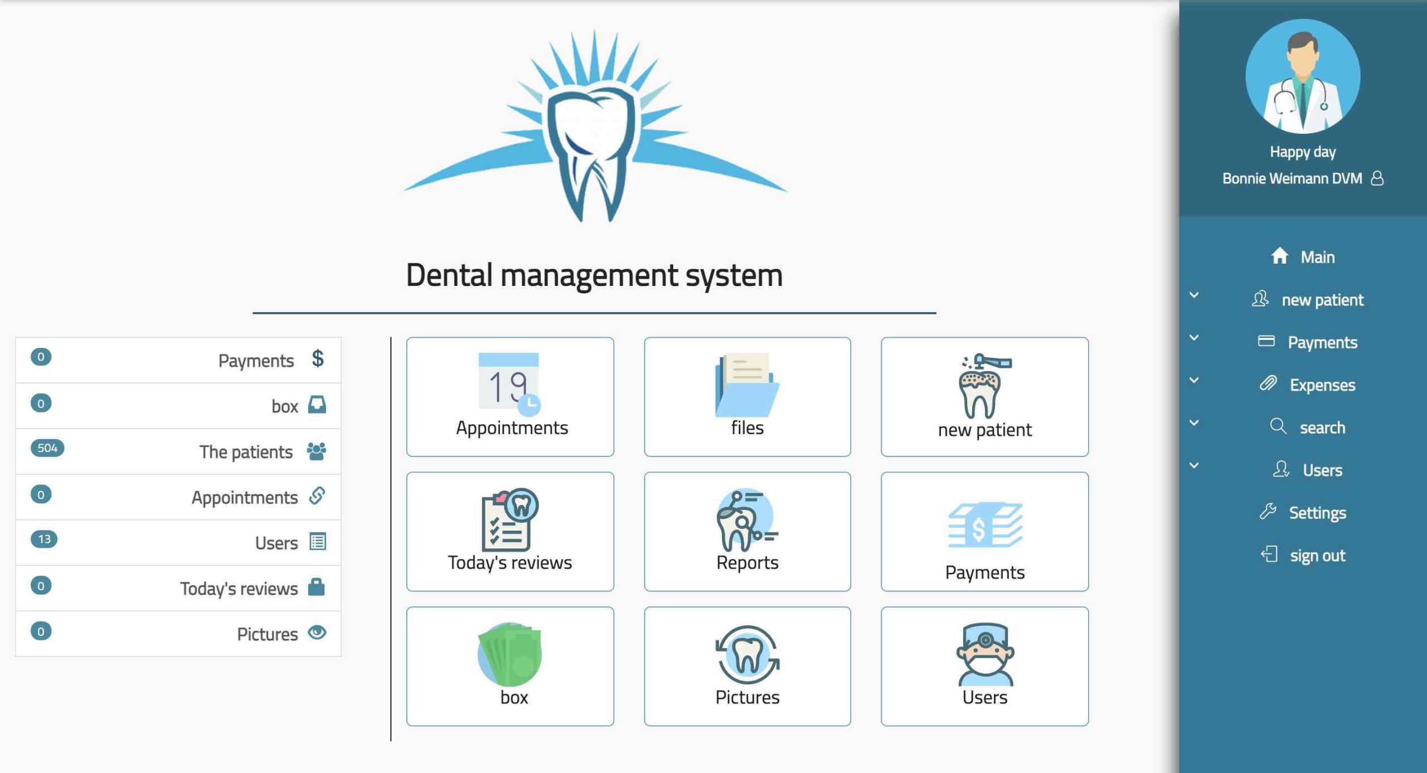Click the doctor profile avatar
This screenshot has width=1427, height=773.
coord(1303,76)
